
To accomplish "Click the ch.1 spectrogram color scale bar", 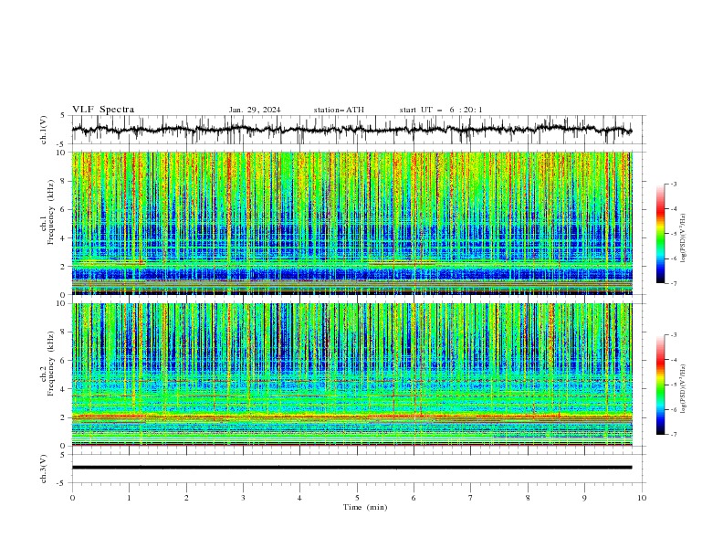I will tap(660, 234).
